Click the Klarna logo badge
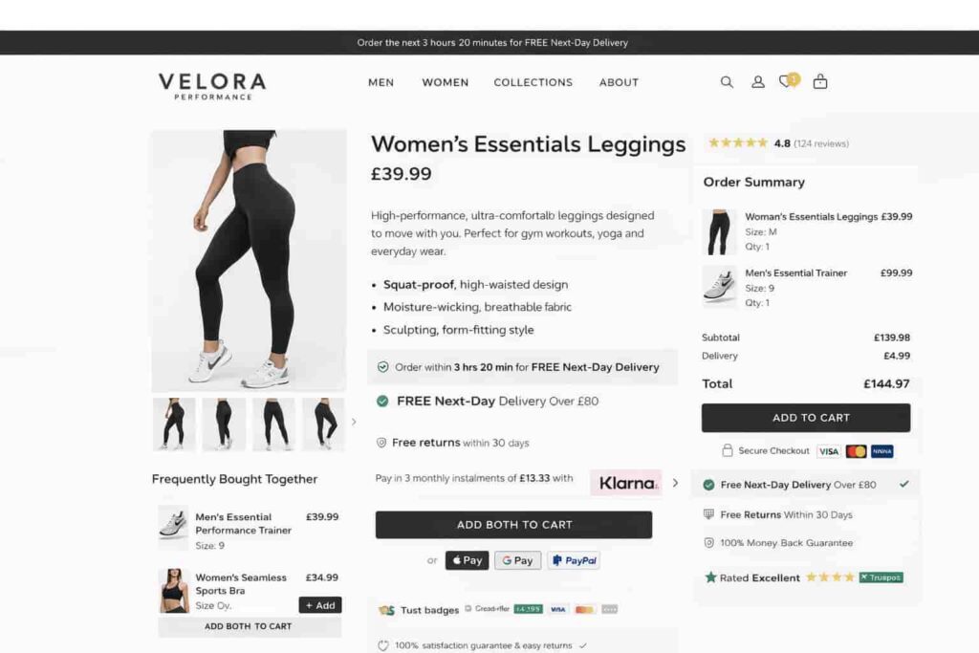This screenshot has height=653, width=979. tap(626, 483)
